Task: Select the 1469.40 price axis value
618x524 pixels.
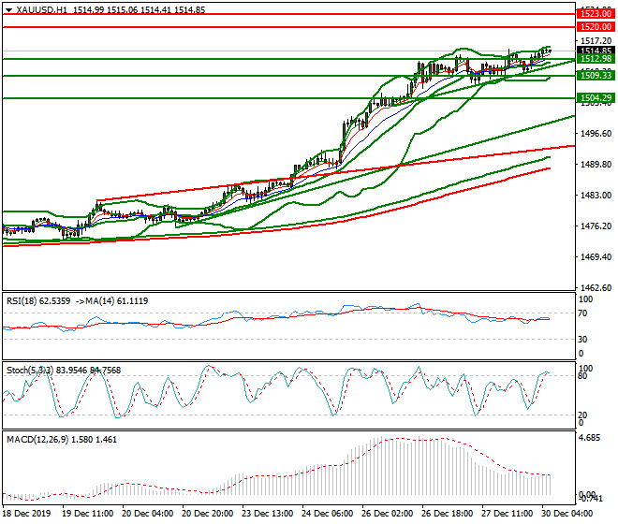Action: click(596, 257)
